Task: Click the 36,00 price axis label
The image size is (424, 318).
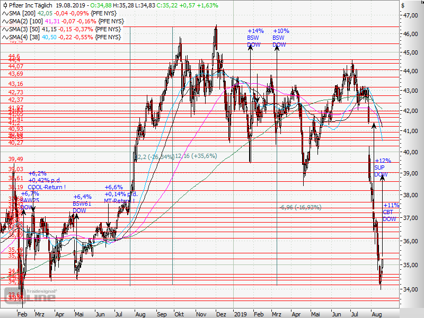Action: 410,241
